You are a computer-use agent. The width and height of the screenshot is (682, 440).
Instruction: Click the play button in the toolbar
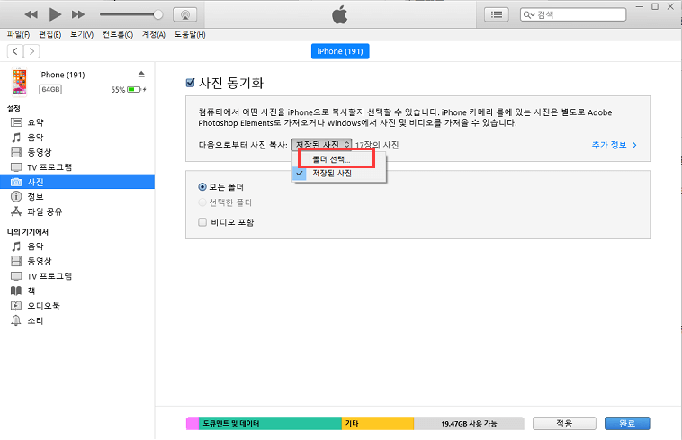tap(55, 14)
